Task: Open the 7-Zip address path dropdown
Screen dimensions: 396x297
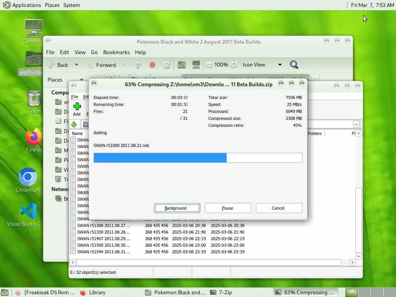Action: [x=356, y=124]
